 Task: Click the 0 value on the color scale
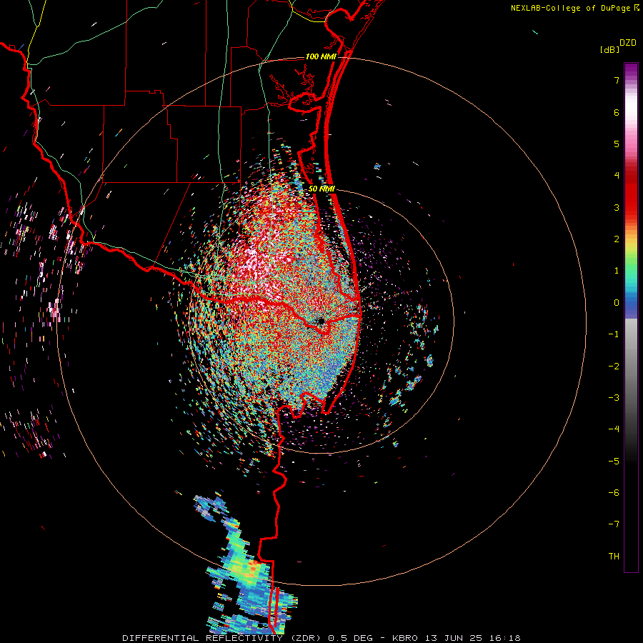tap(617, 303)
